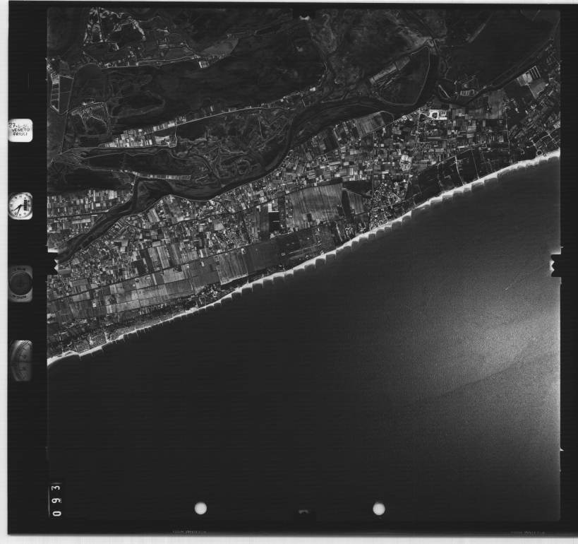578x544 pixels.
Task: Click the left edge fiducial notch
Action: [52, 264]
